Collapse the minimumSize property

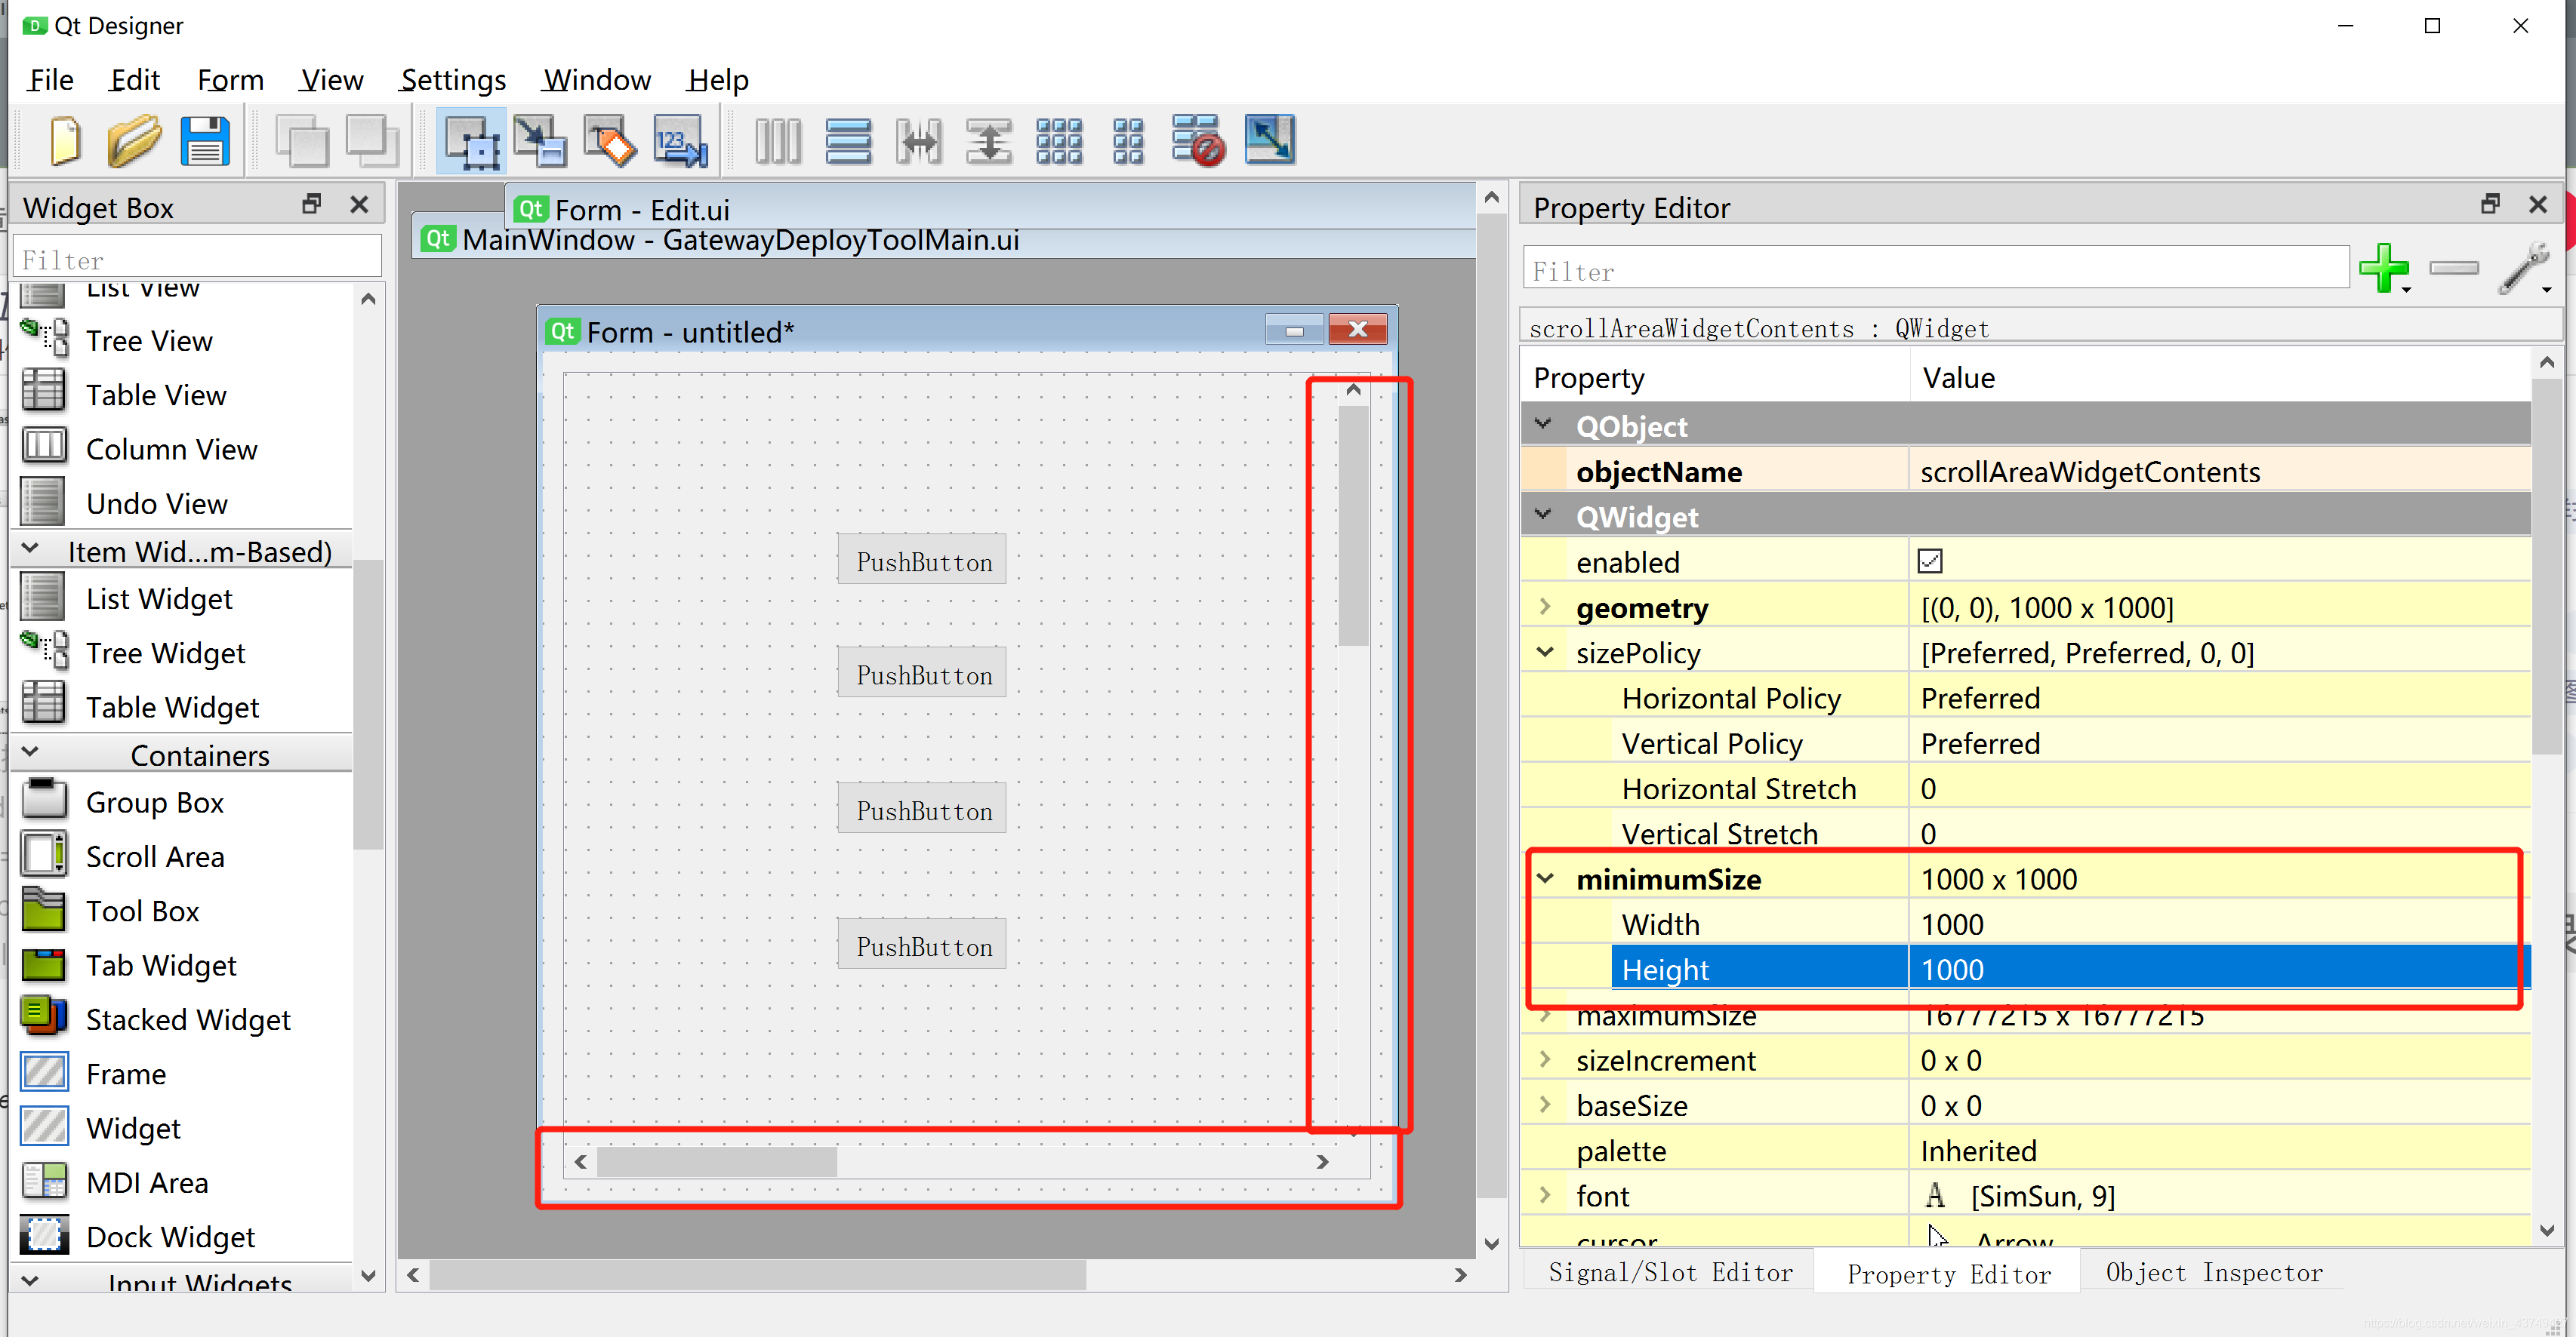click(1546, 878)
